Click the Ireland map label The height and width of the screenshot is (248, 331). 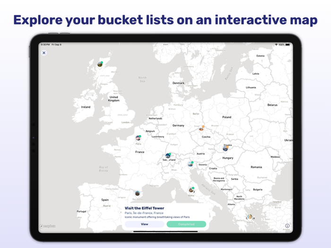[86, 107]
